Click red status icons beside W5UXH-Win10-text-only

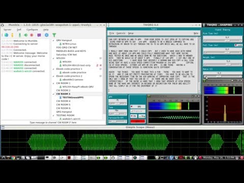[x=99, y=65]
